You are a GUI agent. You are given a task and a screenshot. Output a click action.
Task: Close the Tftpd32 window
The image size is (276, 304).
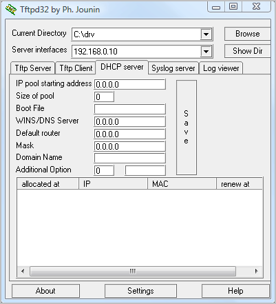pyautogui.click(x=256, y=6)
